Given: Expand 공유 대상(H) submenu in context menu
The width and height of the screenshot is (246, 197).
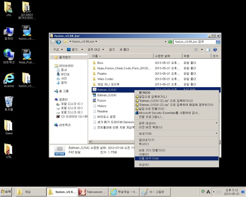Looking at the screenshot, I should pos(176,123).
